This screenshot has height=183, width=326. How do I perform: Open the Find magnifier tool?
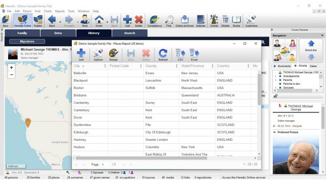pos(169,21)
